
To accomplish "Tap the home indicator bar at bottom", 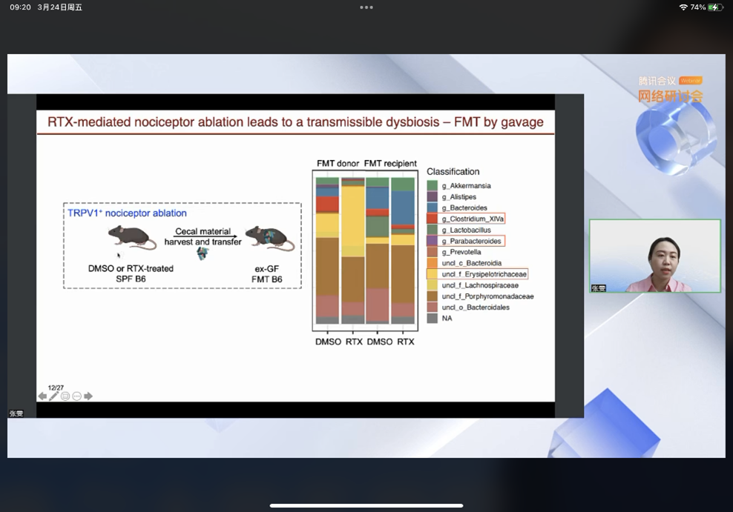I will point(366,506).
